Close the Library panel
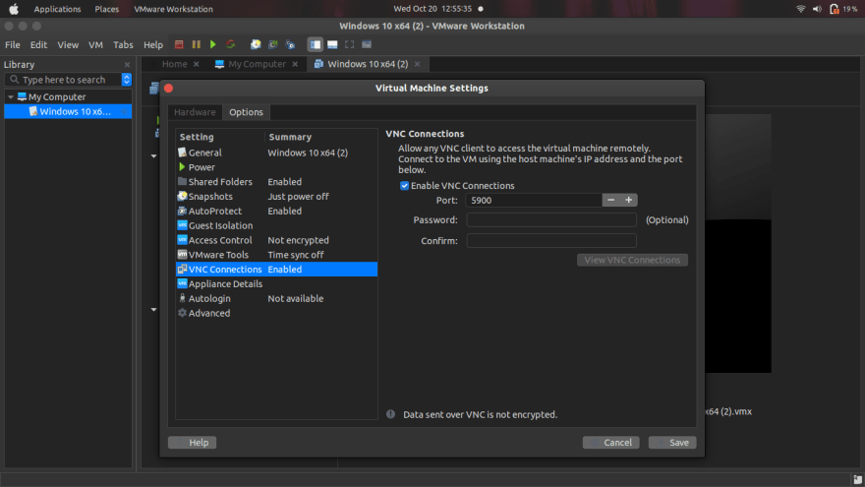The image size is (865, 487). tap(127, 65)
